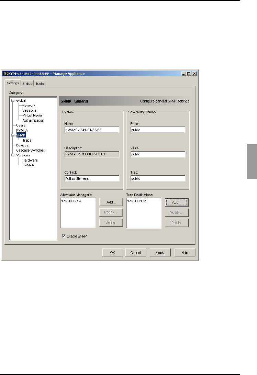The image size is (257, 375).
Task: Select KVM-IA under Versions
Action: tap(28, 165)
